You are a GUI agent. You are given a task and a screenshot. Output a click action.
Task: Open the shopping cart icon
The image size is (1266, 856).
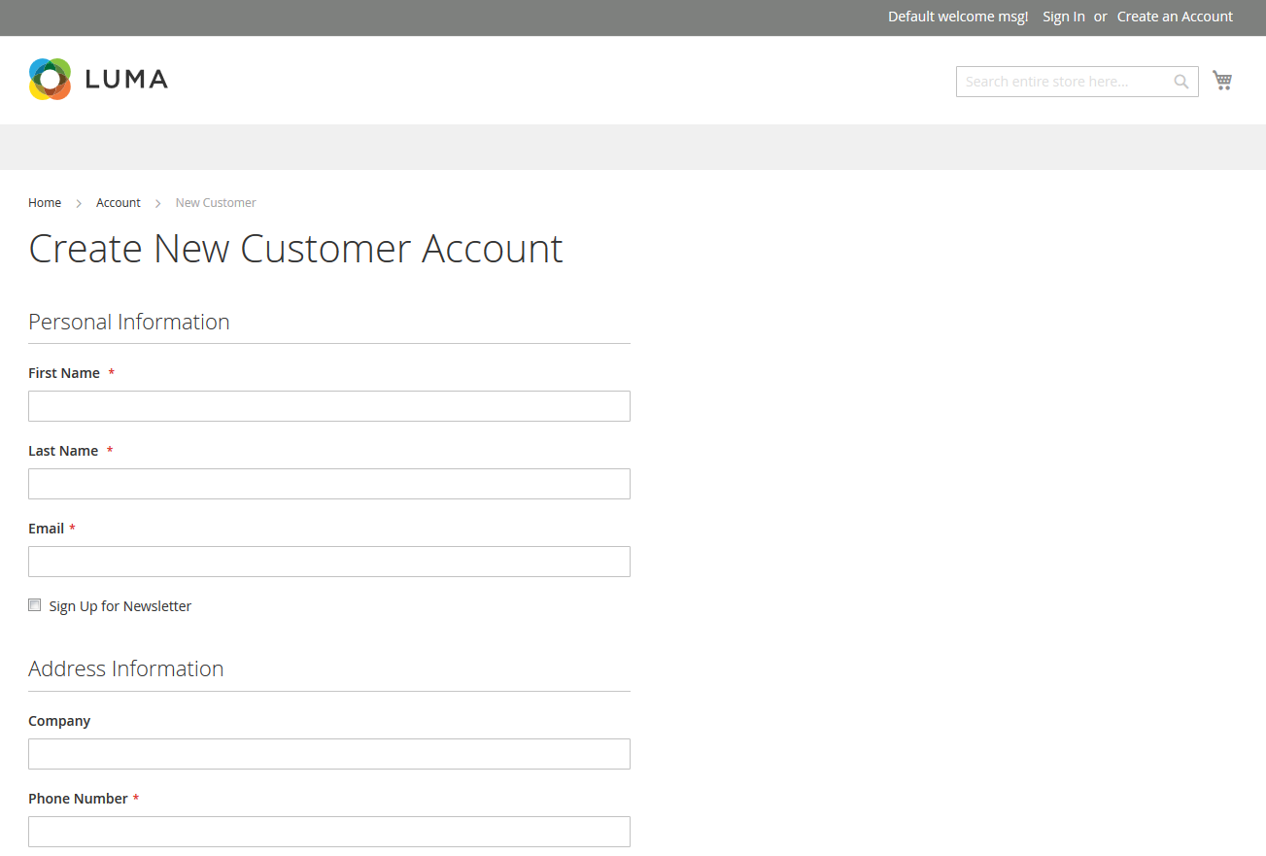(1222, 81)
